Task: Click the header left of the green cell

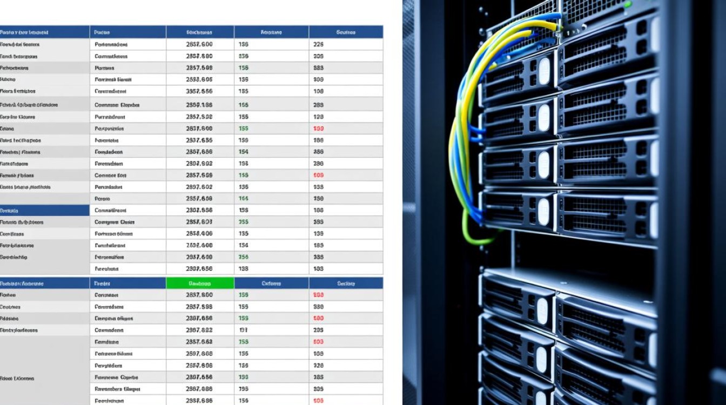Action: pyautogui.click(x=127, y=283)
